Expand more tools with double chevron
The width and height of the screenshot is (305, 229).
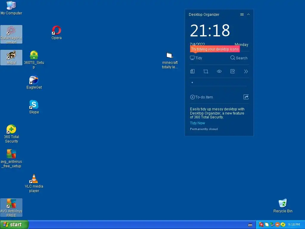point(246,71)
